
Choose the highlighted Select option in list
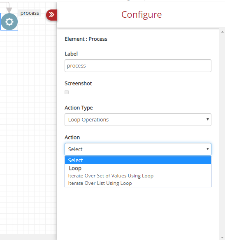[x=138, y=160]
